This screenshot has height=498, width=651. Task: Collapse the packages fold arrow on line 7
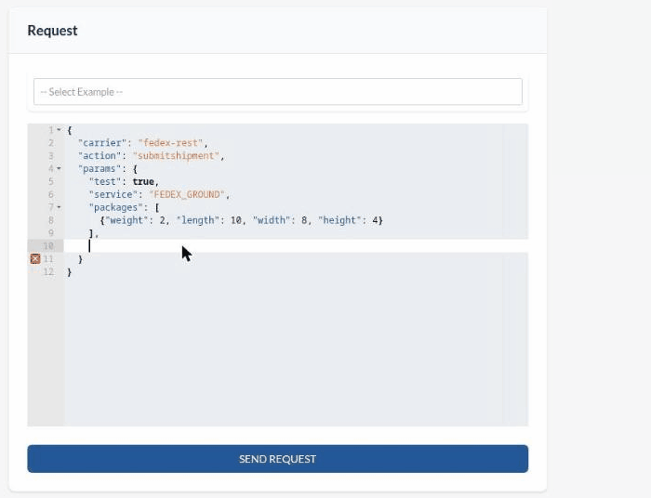(x=59, y=207)
